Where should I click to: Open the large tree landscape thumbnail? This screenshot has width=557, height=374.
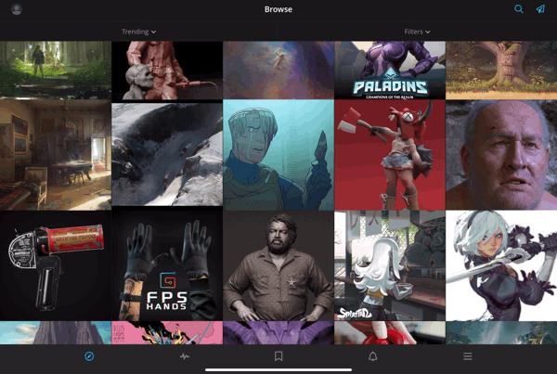(x=501, y=70)
